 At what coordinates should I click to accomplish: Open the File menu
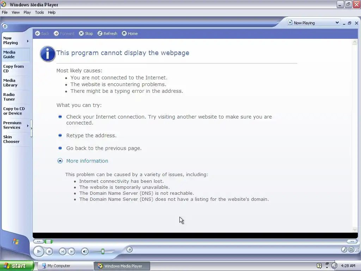[5, 12]
